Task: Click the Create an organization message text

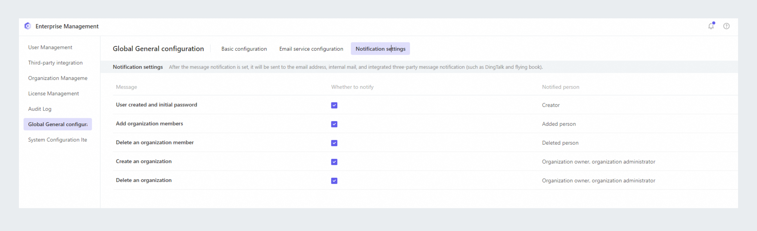Action: tap(144, 161)
